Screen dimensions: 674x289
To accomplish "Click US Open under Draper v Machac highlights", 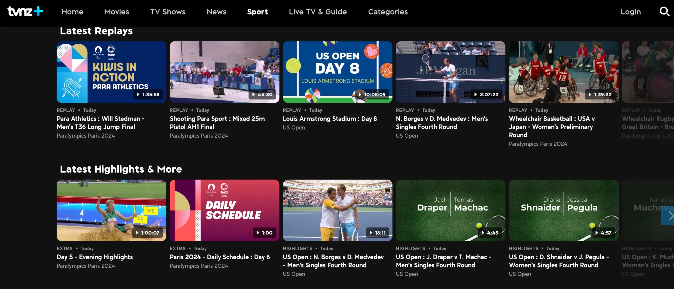I will [407, 274].
